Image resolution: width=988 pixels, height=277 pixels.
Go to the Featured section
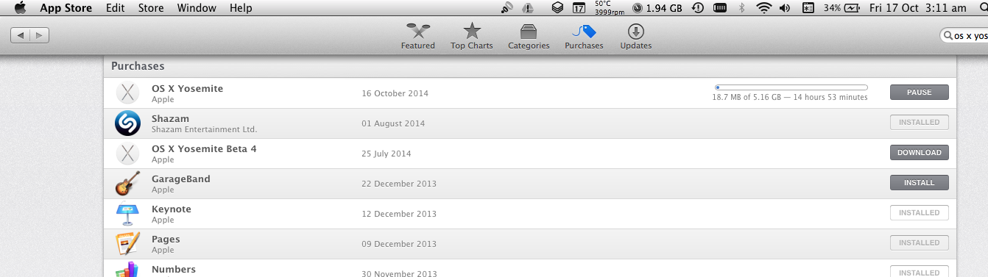pos(417,36)
